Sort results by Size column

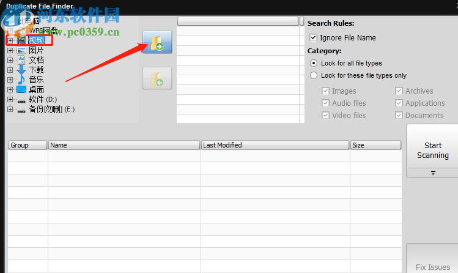375,145
